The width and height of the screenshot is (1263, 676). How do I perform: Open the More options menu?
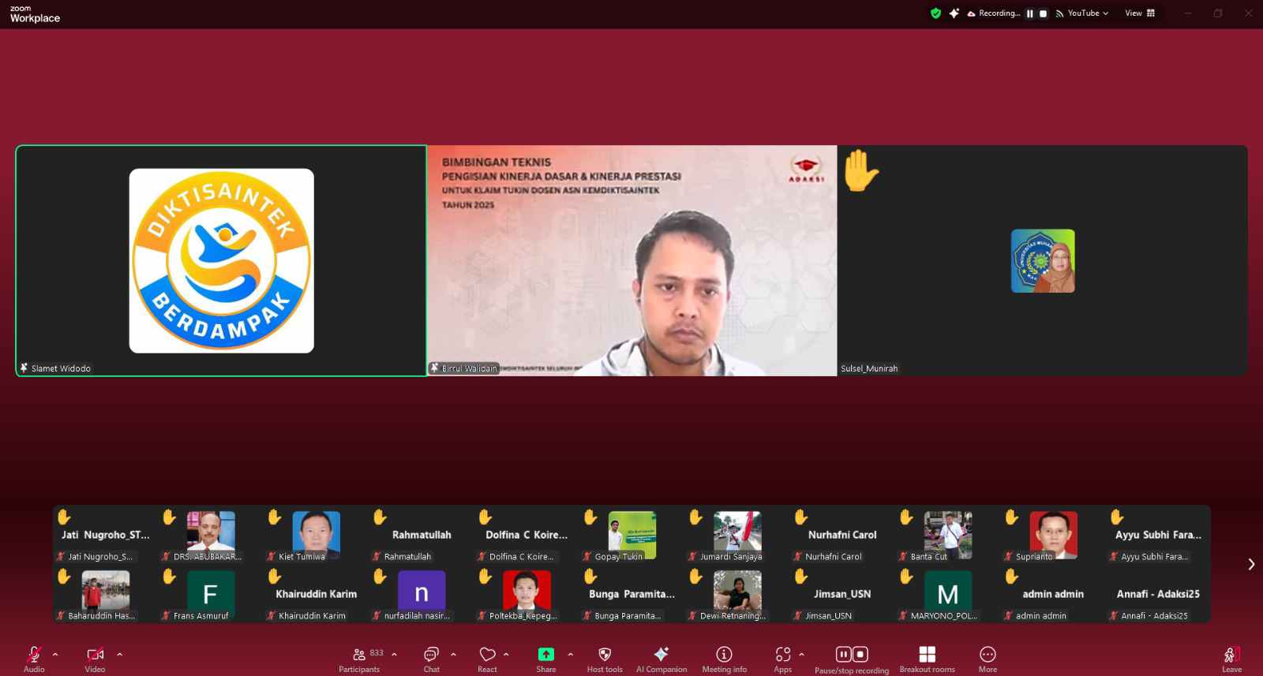click(x=988, y=659)
